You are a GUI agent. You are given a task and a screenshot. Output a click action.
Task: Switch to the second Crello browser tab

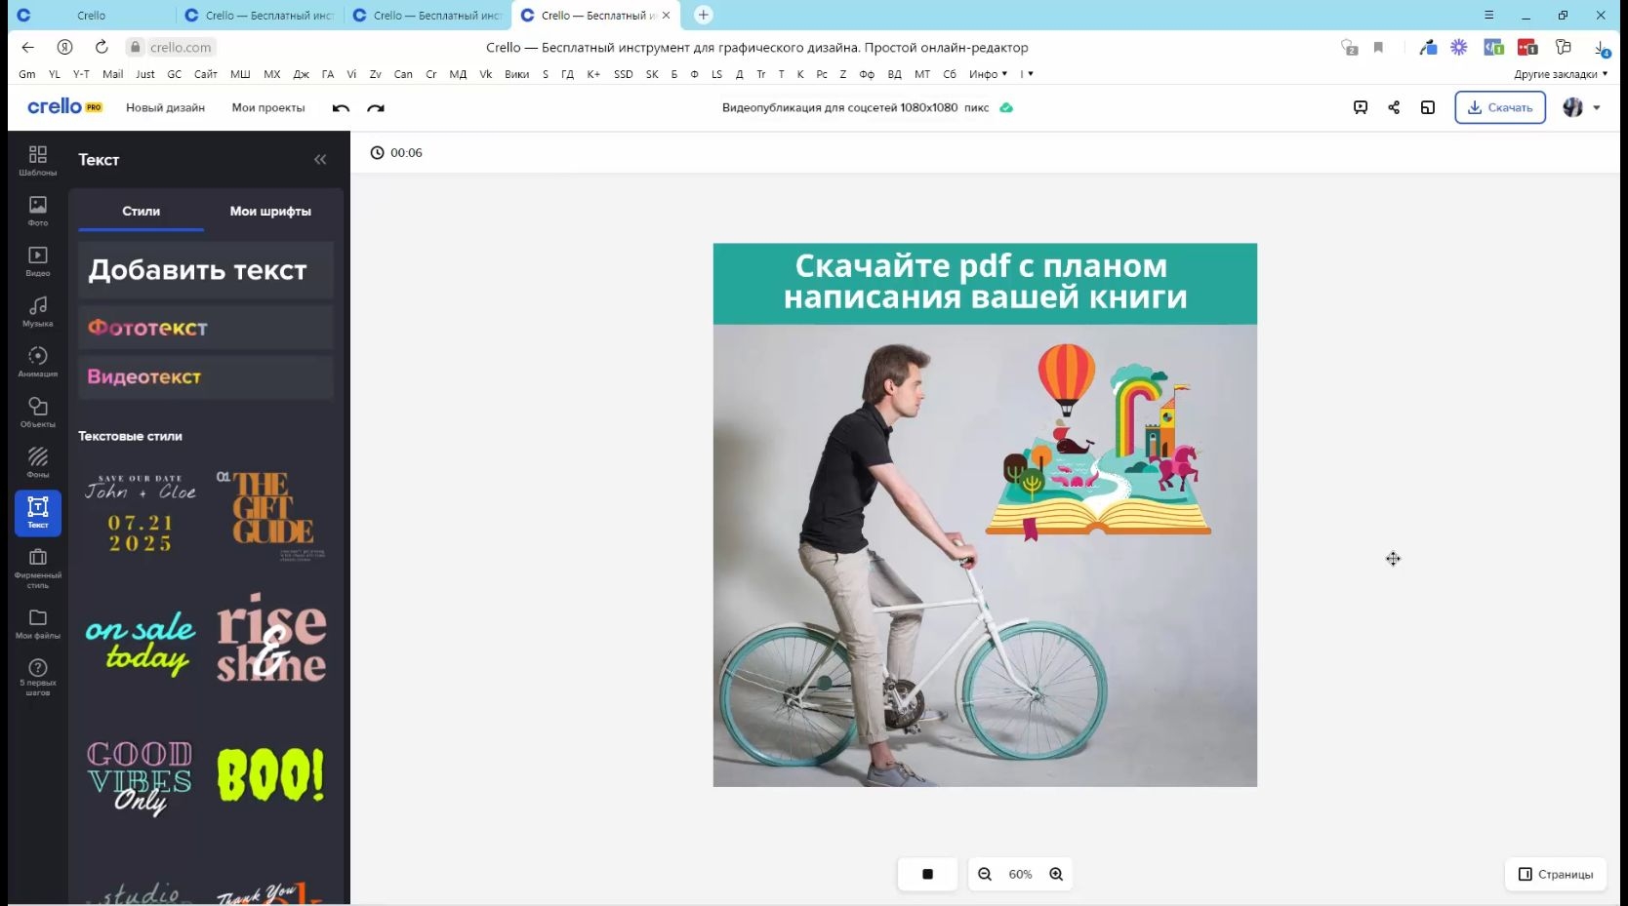(260, 16)
